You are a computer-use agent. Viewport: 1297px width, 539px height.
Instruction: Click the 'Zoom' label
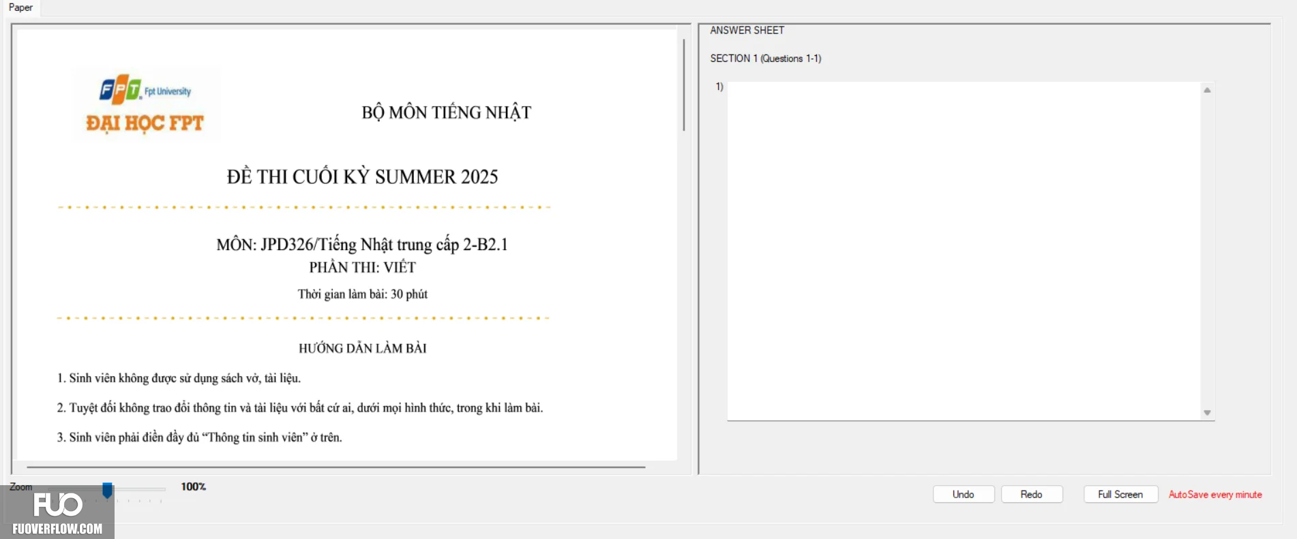[20, 487]
